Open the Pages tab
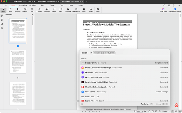The width and height of the screenshot is (182, 113). 52,5
